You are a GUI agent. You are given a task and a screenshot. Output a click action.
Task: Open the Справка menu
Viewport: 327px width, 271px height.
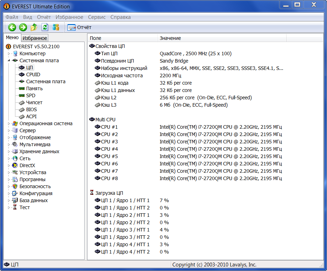(121, 17)
